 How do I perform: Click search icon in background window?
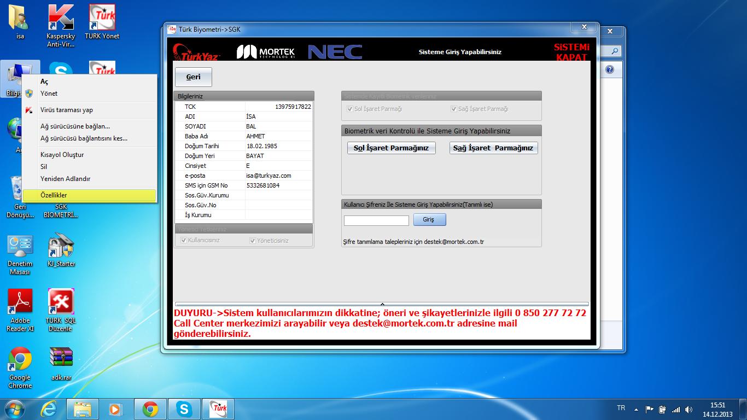tap(615, 51)
